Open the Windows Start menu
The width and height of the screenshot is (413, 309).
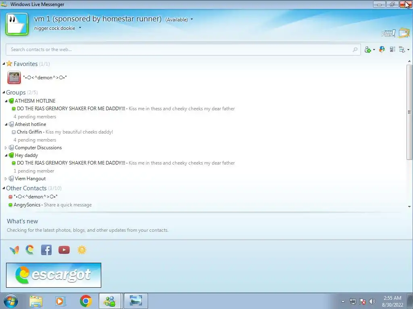[11, 301]
